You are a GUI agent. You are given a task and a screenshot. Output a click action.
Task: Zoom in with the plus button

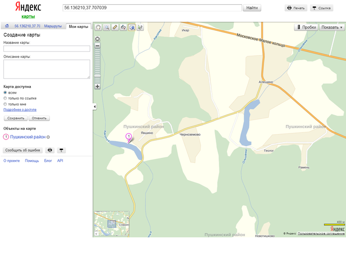click(97, 87)
